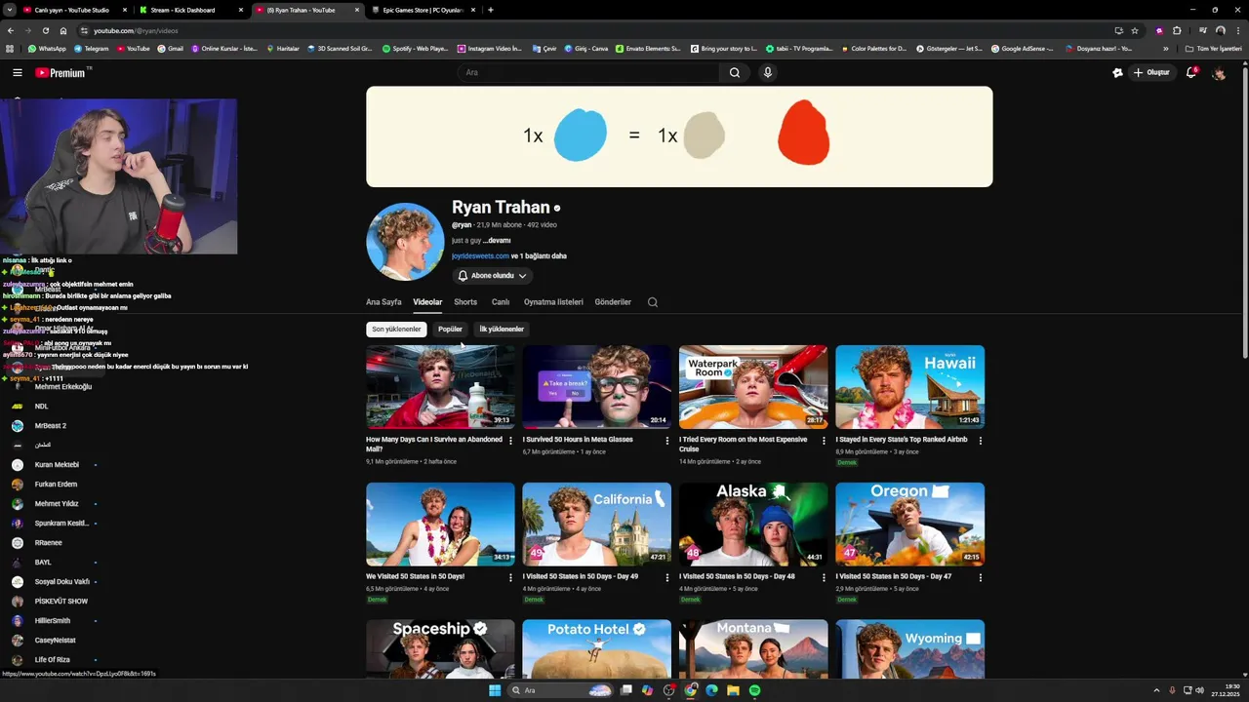Open Microsoft Edge from the taskbar
The height and width of the screenshot is (702, 1249).
711,690
